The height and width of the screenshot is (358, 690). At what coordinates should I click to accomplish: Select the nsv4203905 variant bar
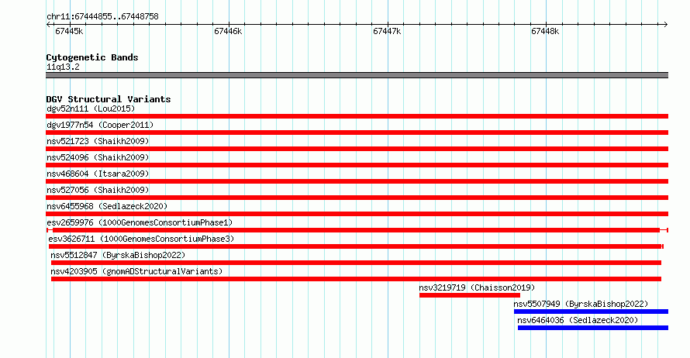coord(356,279)
